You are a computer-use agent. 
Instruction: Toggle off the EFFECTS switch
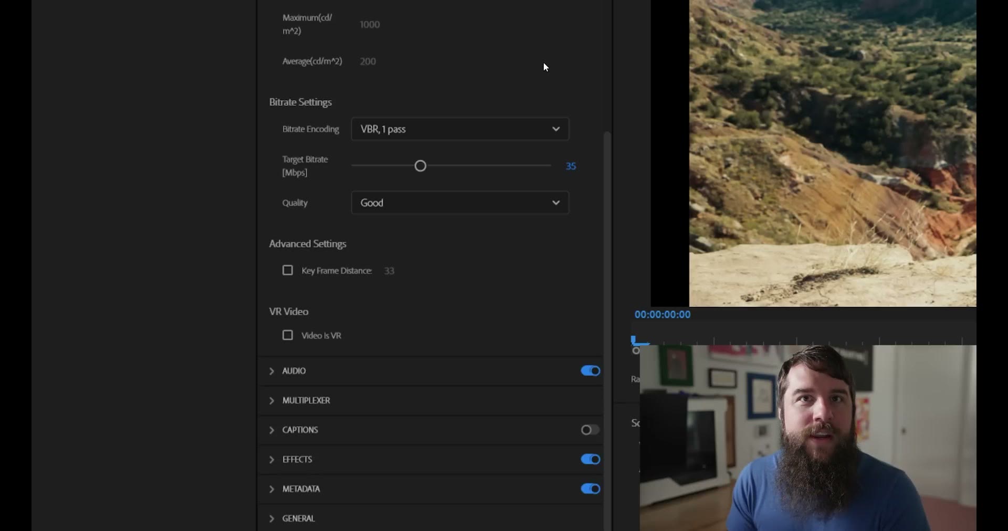tap(590, 459)
